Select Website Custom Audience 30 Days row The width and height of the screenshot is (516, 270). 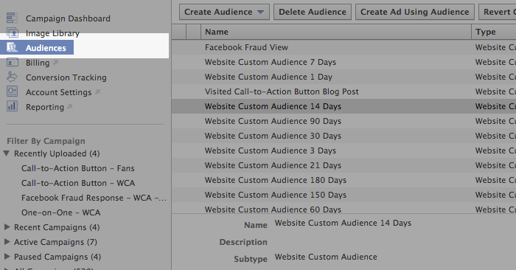click(344, 136)
